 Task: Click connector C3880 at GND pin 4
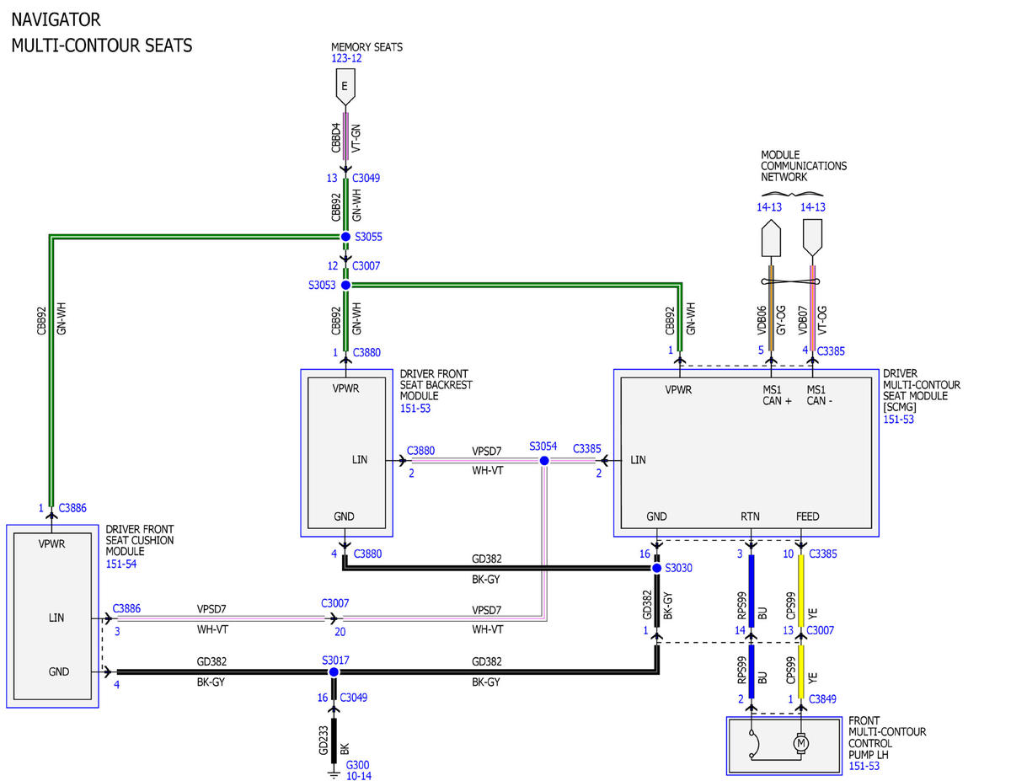368,554
